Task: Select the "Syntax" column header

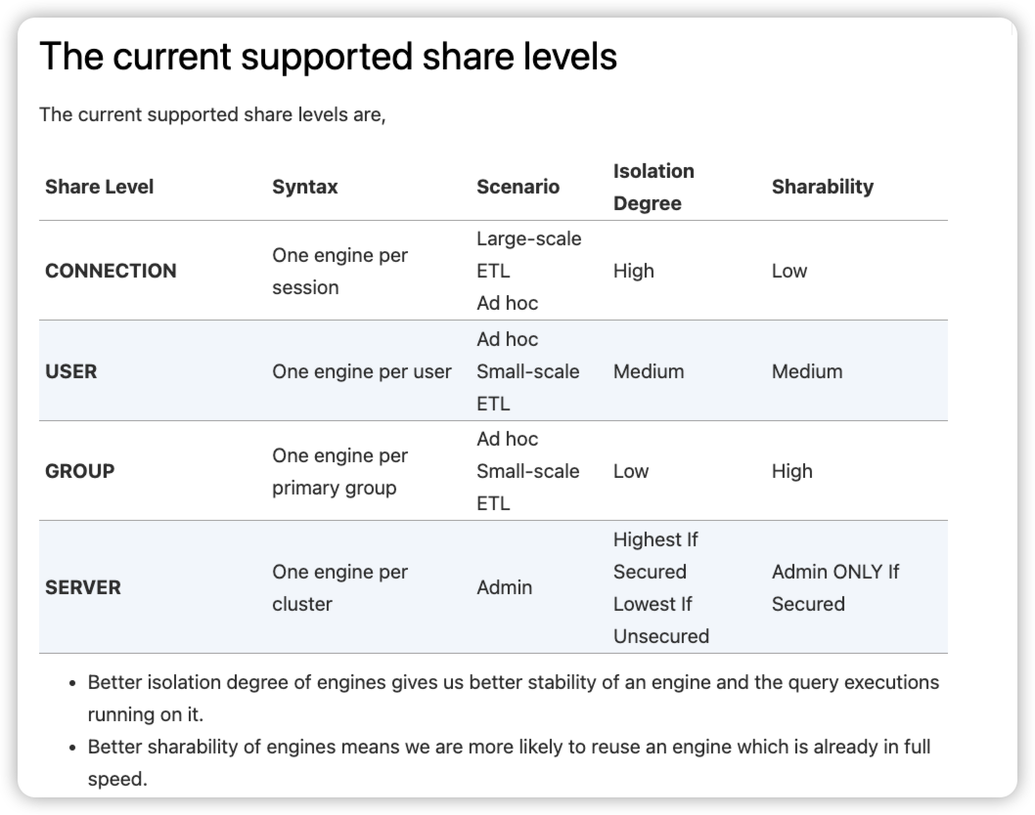Action: 304,187
